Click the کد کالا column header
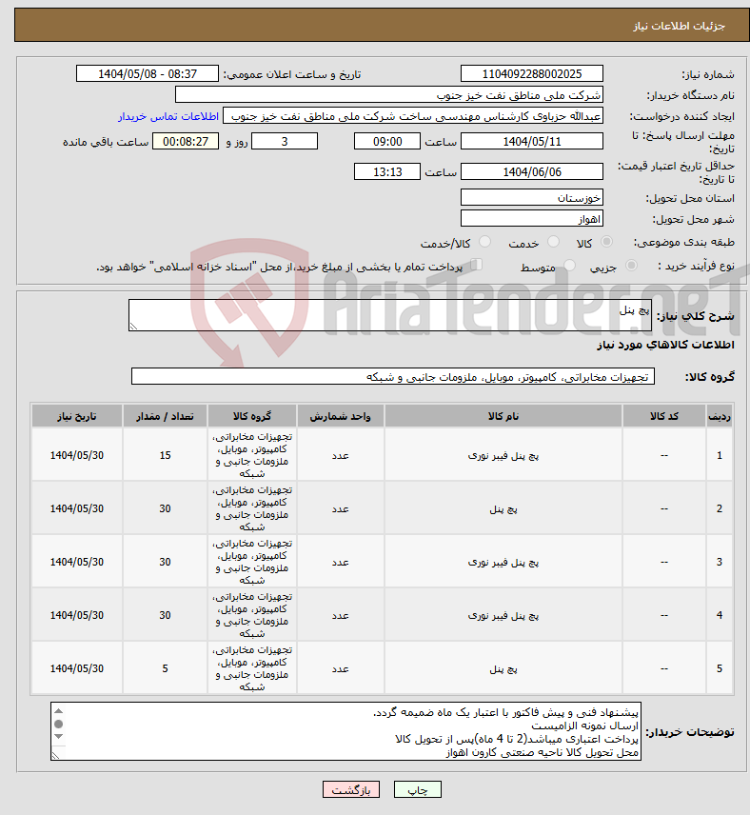Screen dimensions: 750x815 [663, 416]
